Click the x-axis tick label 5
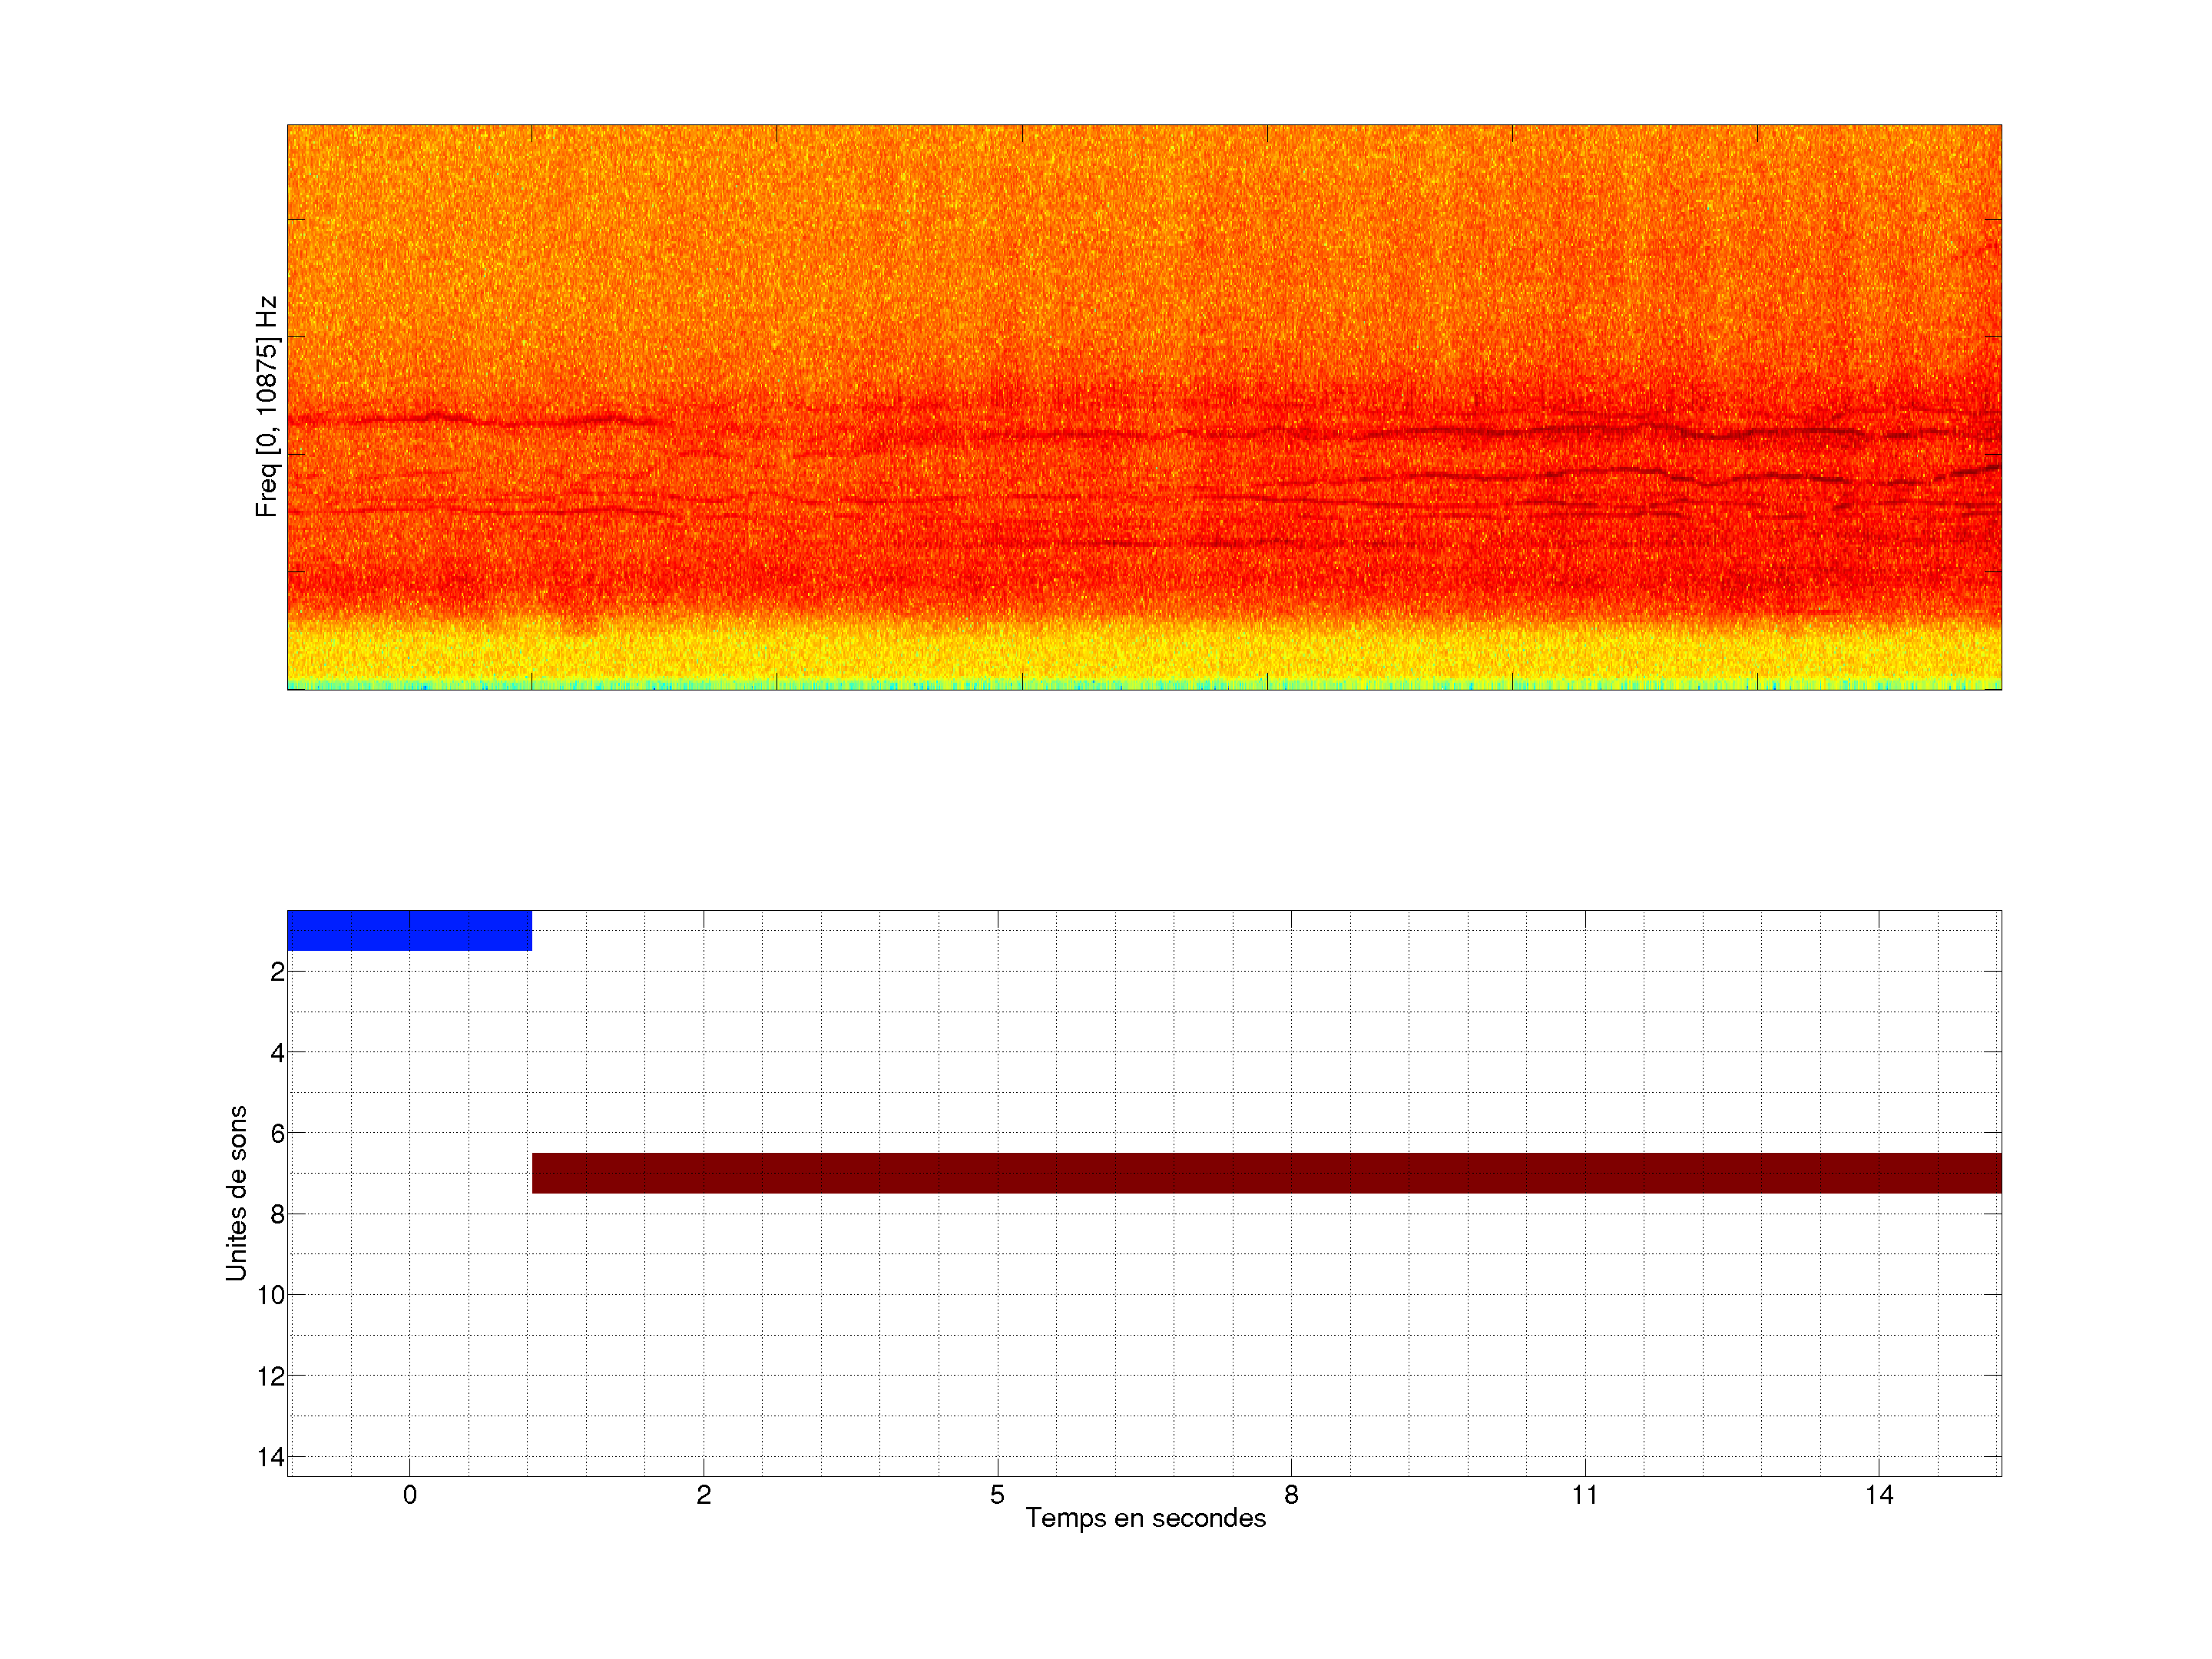This screenshot has width=2212, height=1659. click(x=997, y=1495)
